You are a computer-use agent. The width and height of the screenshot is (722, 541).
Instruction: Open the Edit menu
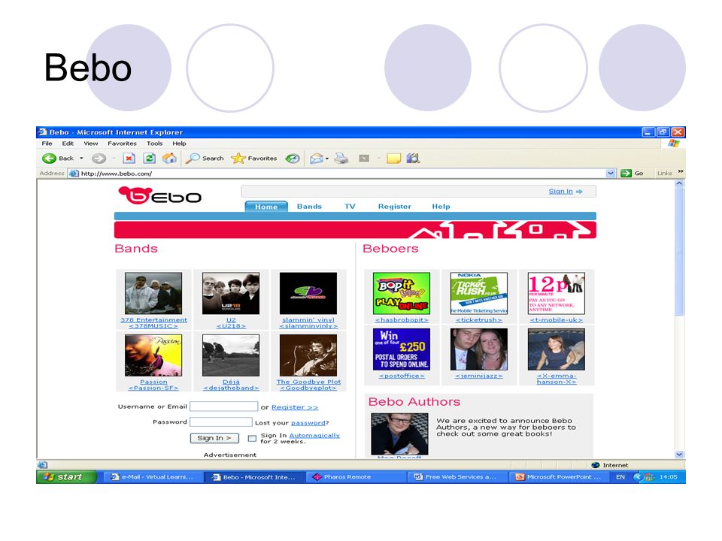tap(68, 144)
